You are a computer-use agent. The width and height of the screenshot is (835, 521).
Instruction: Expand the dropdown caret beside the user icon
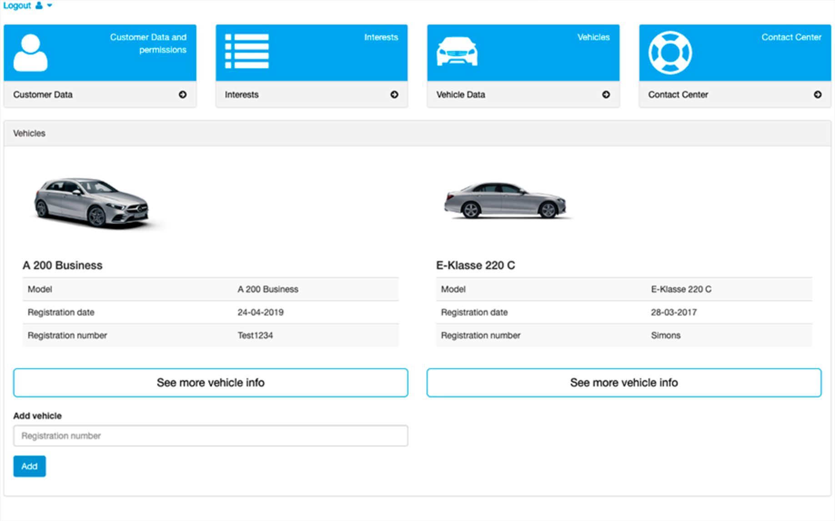pos(49,5)
